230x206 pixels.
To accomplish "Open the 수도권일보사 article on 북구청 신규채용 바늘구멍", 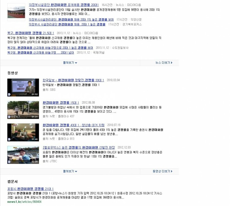I will tap(50, 48).
